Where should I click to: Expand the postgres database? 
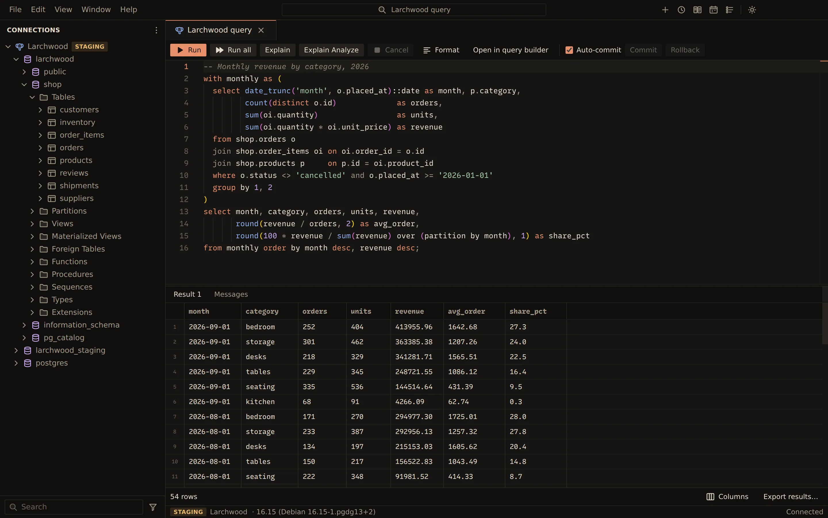point(16,363)
